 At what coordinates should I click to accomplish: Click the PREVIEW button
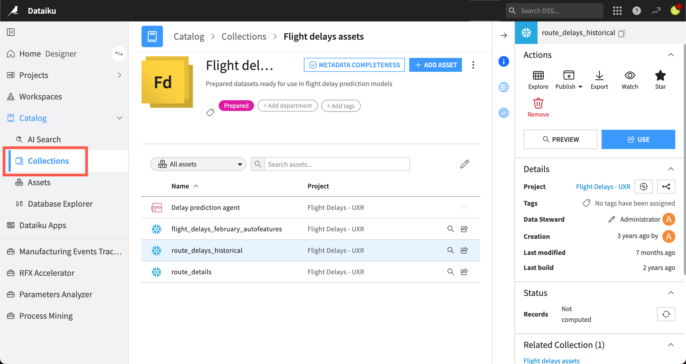561,139
